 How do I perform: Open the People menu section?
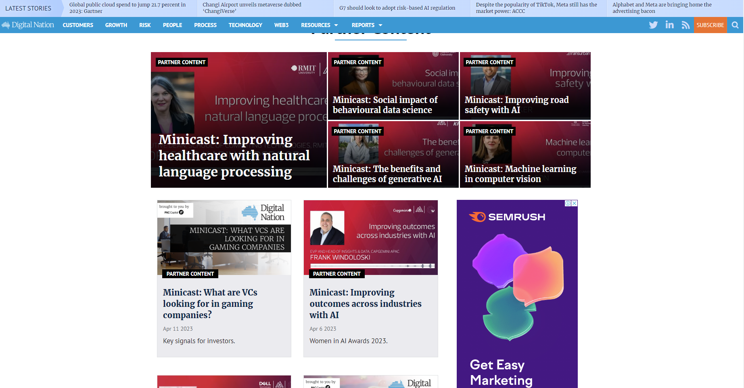[172, 25]
